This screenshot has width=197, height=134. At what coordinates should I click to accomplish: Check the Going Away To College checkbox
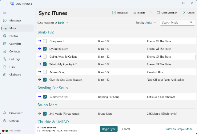[x=45, y=56]
